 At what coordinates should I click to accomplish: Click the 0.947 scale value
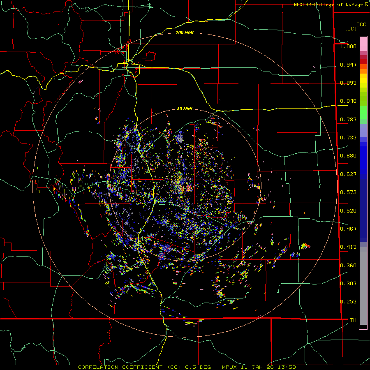(x=348, y=65)
